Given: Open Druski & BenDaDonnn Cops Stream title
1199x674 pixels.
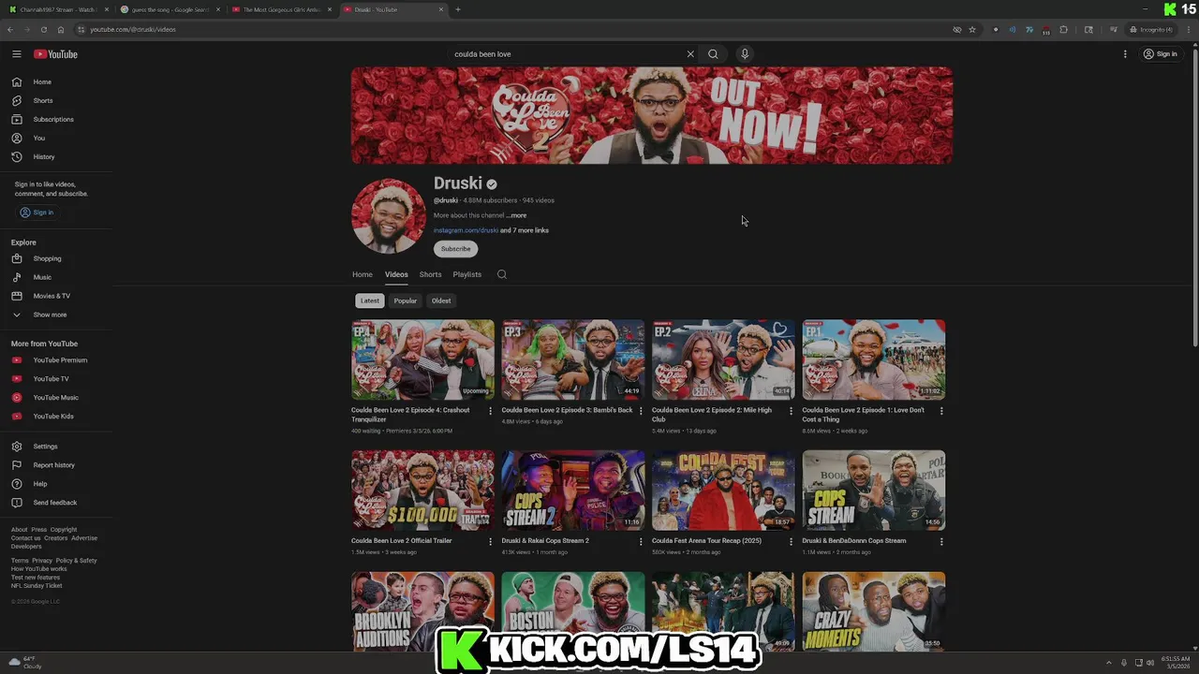Looking at the screenshot, I should [854, 541].
